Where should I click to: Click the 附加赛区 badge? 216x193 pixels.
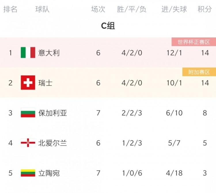click(199, 72)
